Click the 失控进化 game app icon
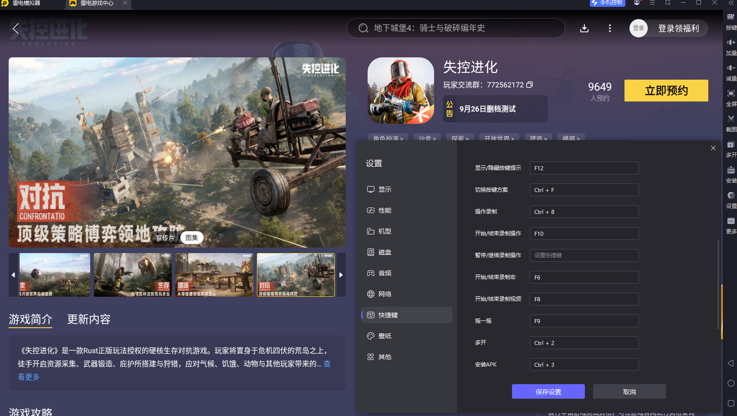 click(x=401, y=91)
